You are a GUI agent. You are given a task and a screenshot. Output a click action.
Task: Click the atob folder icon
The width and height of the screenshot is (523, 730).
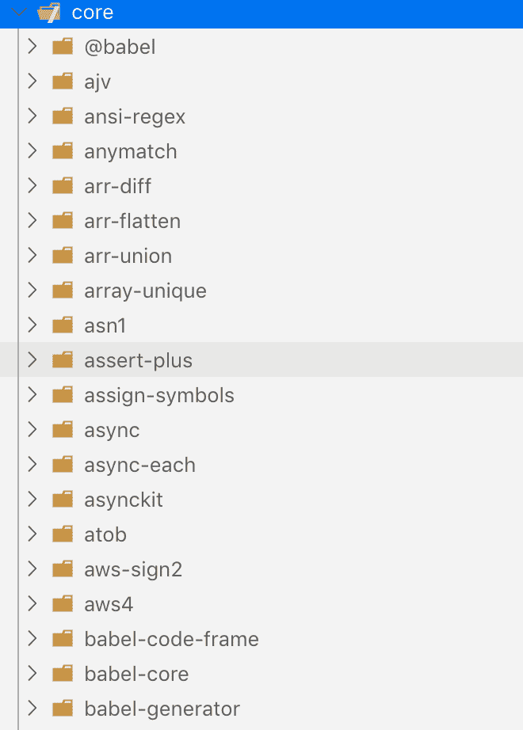(x=63, y=535)
